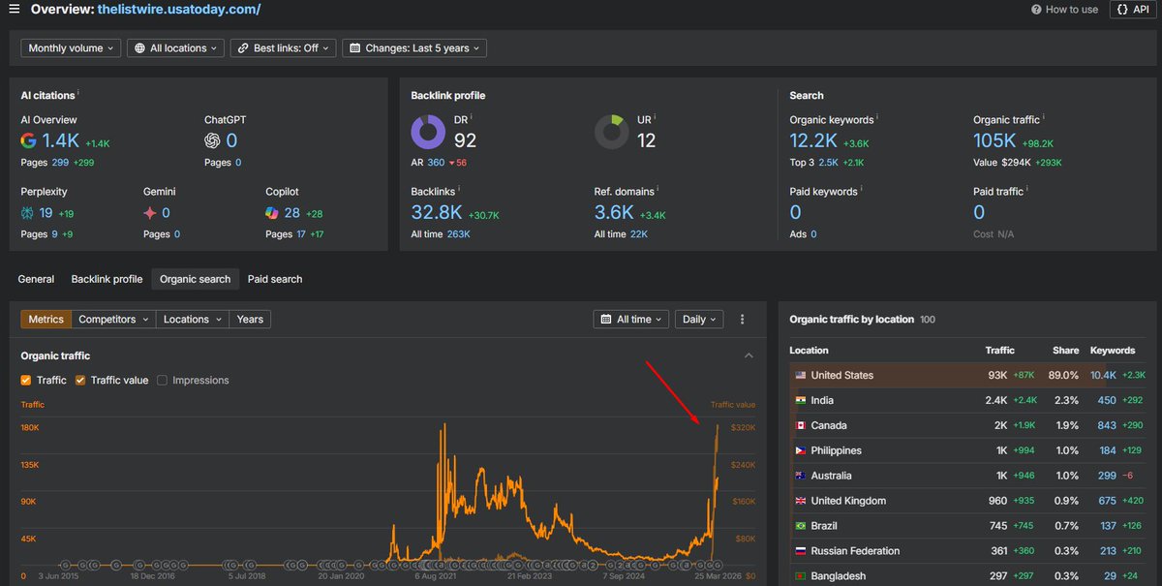
Task: Click the DR info icon
Action: click(473, 119)
